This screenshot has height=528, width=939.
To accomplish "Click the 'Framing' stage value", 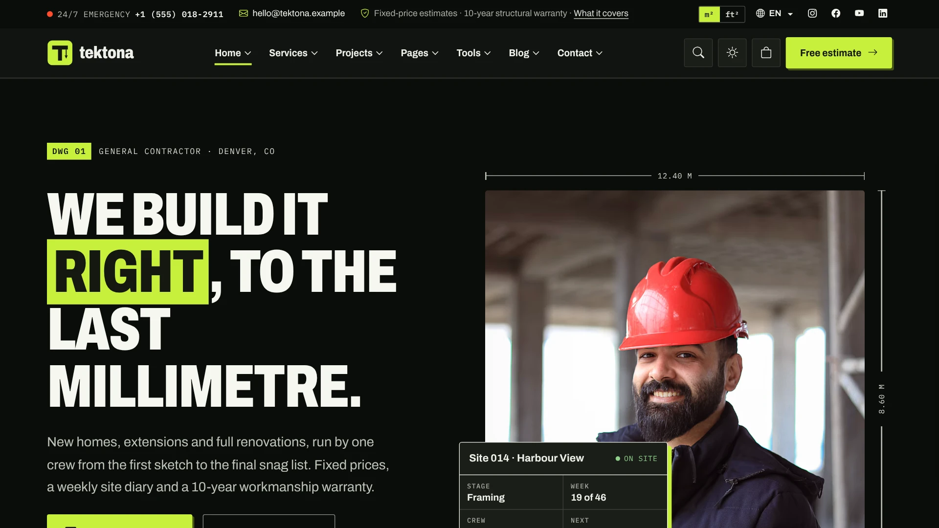I will pyautogui.click(x=486, y=497).
